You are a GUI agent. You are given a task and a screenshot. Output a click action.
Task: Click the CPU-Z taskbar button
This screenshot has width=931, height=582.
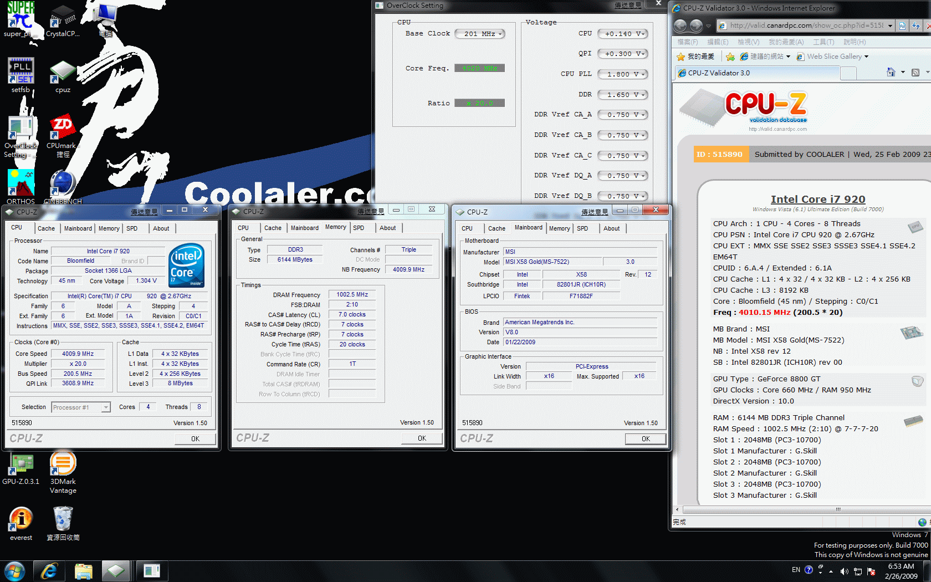(x=116, y=571)
